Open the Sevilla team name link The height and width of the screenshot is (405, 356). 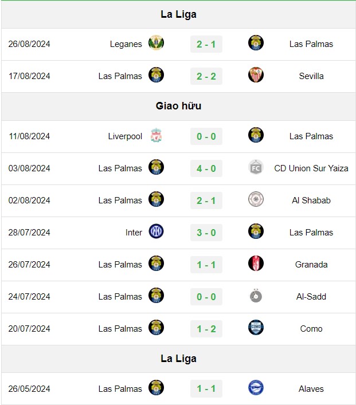311,76
